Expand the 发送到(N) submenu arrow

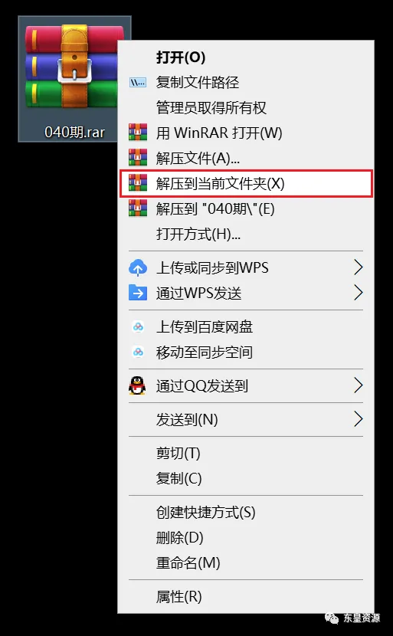[358, 419]
